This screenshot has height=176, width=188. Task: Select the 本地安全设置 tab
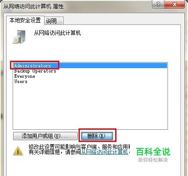point(25,21)
